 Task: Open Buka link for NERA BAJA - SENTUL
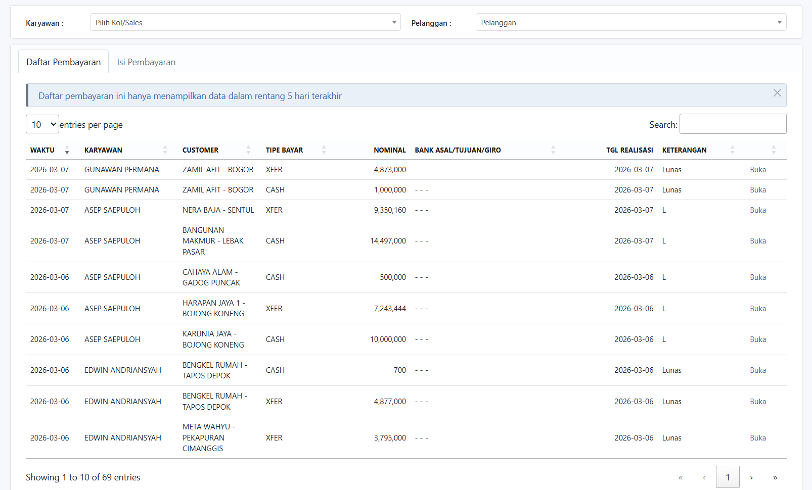point(757,210)
